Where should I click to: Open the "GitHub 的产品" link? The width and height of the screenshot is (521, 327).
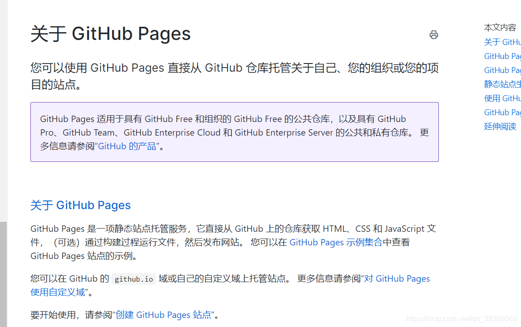pyautogui.click(x=127, y=146)
